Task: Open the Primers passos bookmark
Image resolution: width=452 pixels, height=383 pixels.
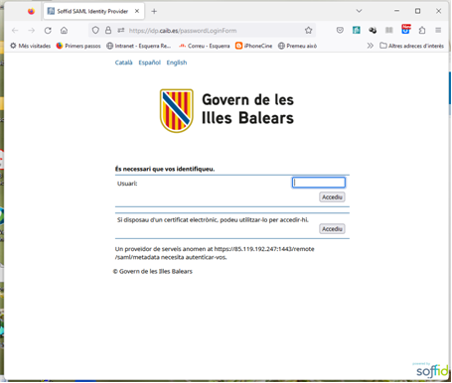Action: pos(78,46)
